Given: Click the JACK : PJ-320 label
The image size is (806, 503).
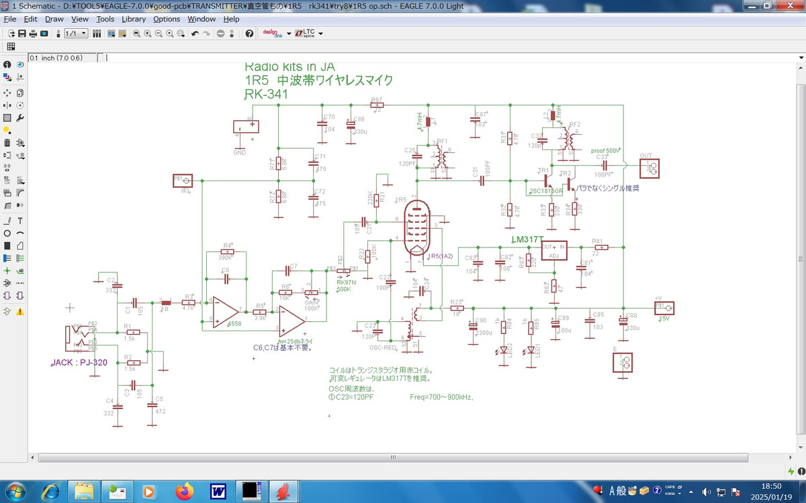Looking at the screenshot, I should (x=79, y=363).
